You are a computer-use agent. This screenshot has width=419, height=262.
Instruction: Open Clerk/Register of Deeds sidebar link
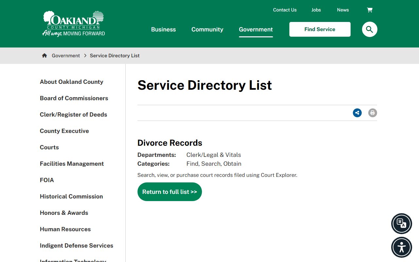(x=73, y=115)
